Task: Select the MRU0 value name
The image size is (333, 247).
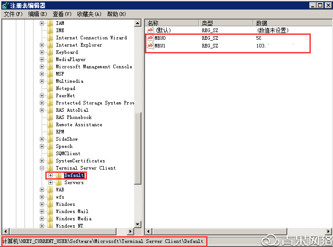Action: tap(160, 38)
